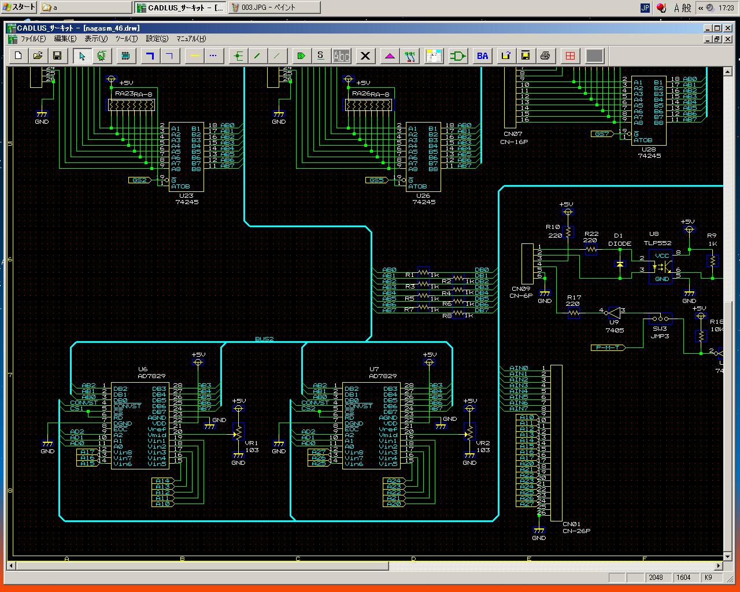Select the thick blue bus wire tool
Screen dimensions: 740x592
[x=150, y=55]
